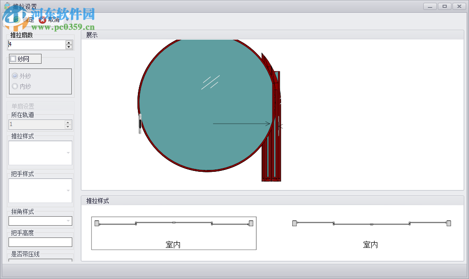Decrease 所在轨道 with down arrow
The height and width of the screenshot is (279, 469).
click(68, 127)
